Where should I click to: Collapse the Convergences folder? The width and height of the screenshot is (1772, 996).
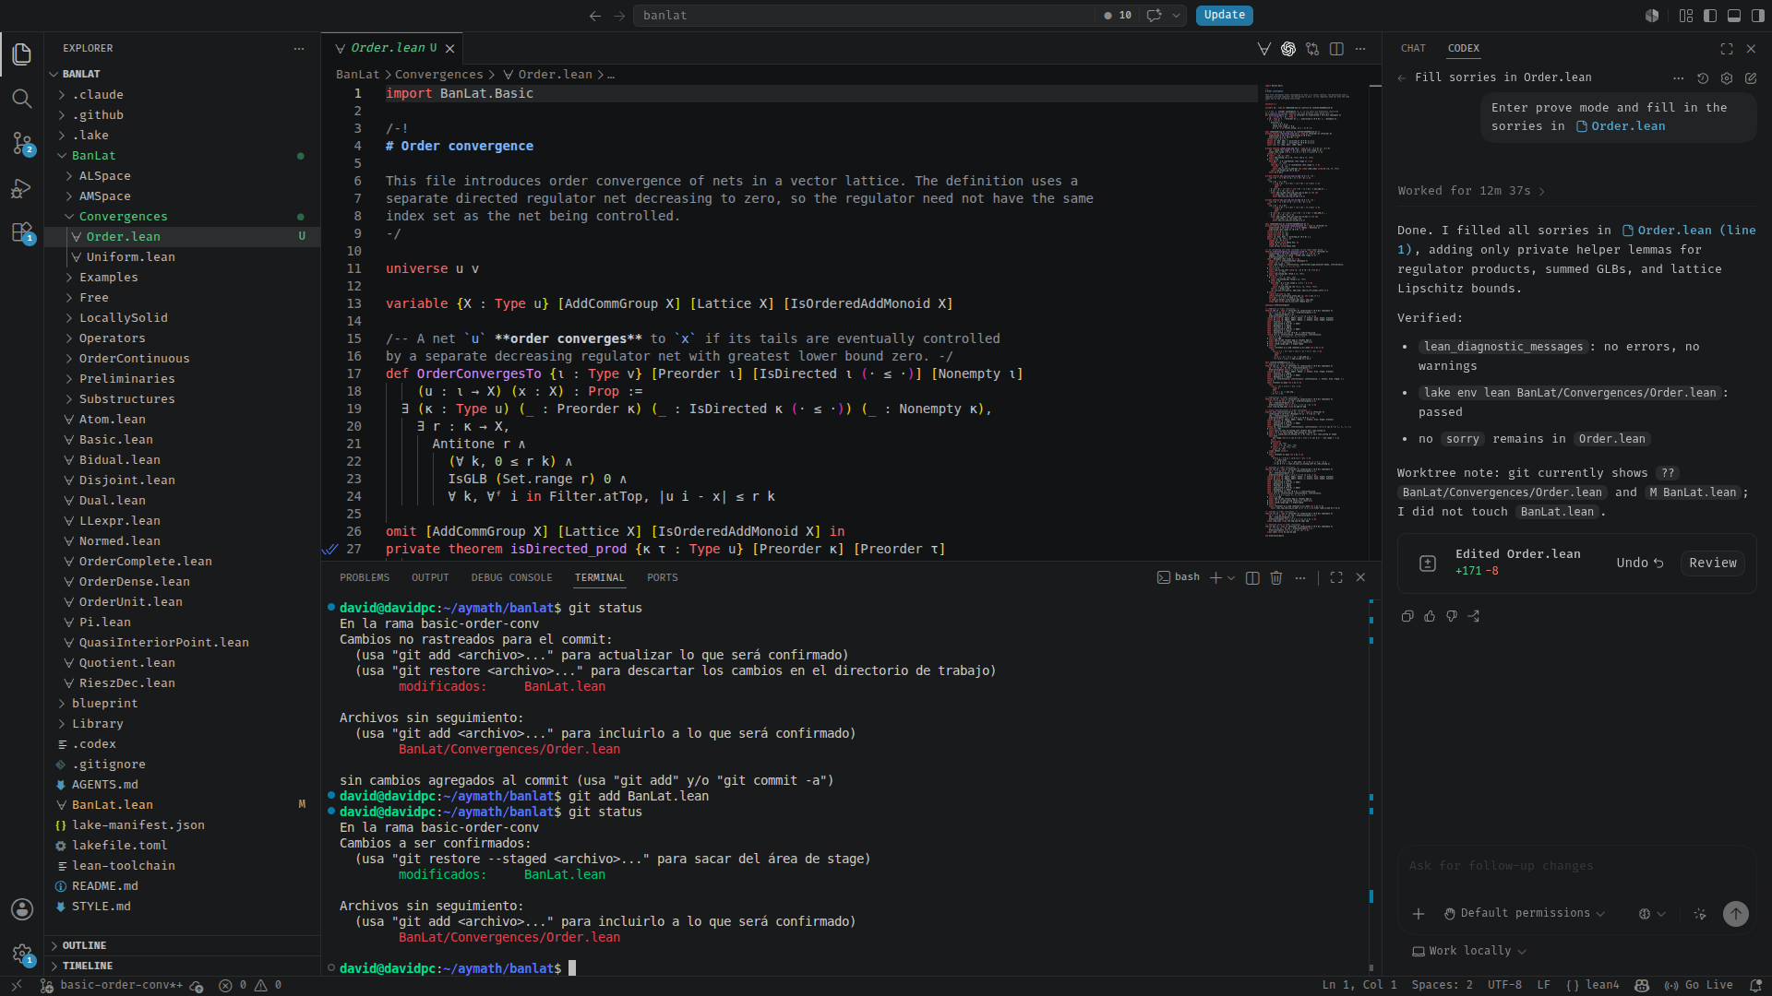point(124,217)
